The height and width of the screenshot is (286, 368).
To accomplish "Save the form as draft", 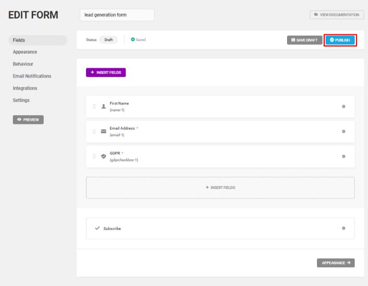I will (x=305, y=40).
